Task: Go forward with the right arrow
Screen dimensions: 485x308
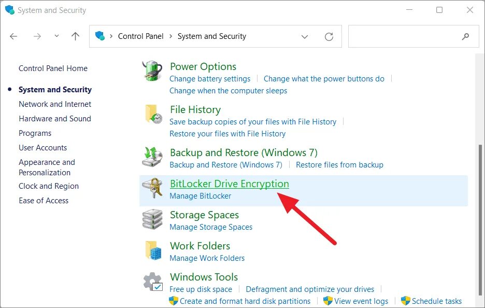Action: (x=37, y=36)
